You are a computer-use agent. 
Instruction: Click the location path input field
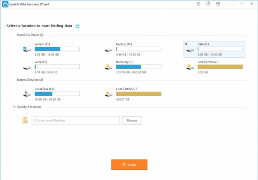[76, 121]
